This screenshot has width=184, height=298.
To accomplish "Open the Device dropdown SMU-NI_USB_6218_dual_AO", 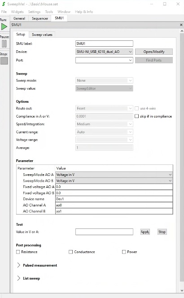I will 104,52.
